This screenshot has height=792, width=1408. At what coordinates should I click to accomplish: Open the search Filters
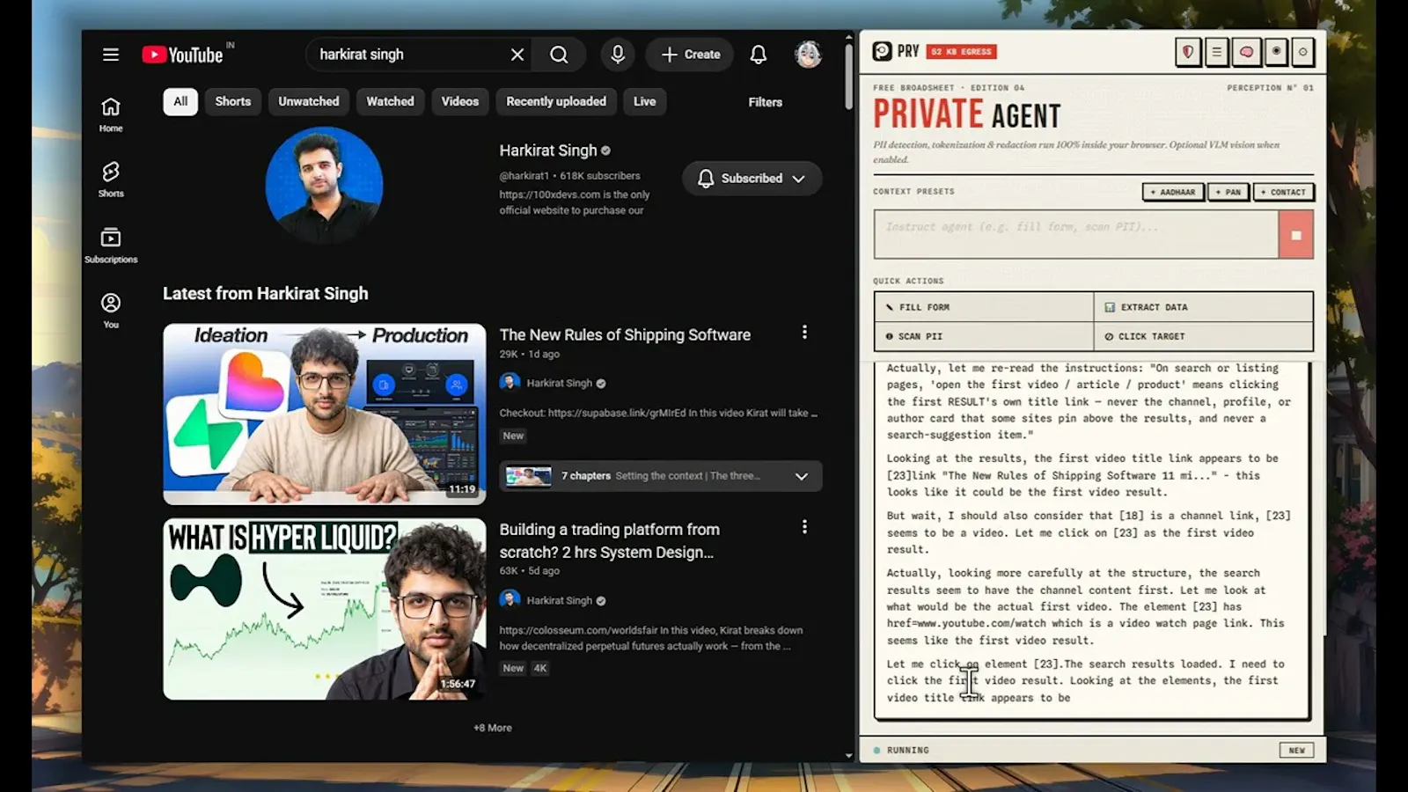(766, 102)
